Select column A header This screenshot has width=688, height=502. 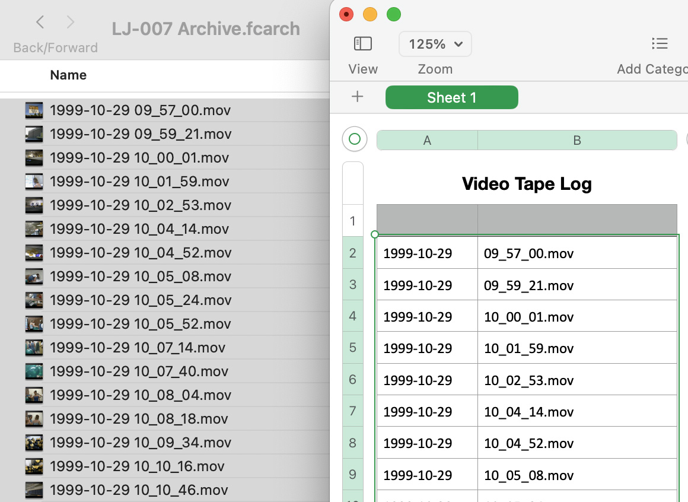coord(427,140)
